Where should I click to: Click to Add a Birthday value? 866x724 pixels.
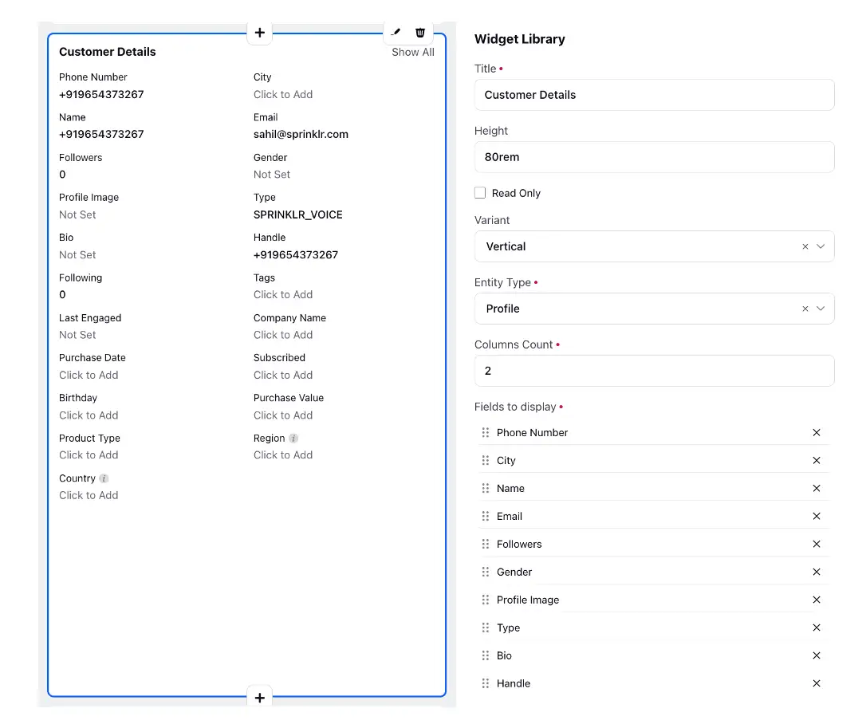tap(89, 415)
